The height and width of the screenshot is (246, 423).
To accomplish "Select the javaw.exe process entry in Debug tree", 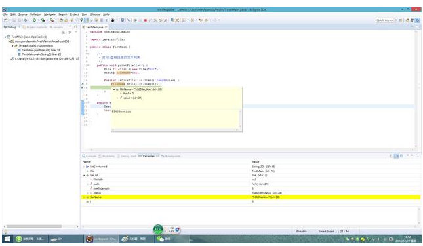I will pyautogui.click(x=45, y=58).
